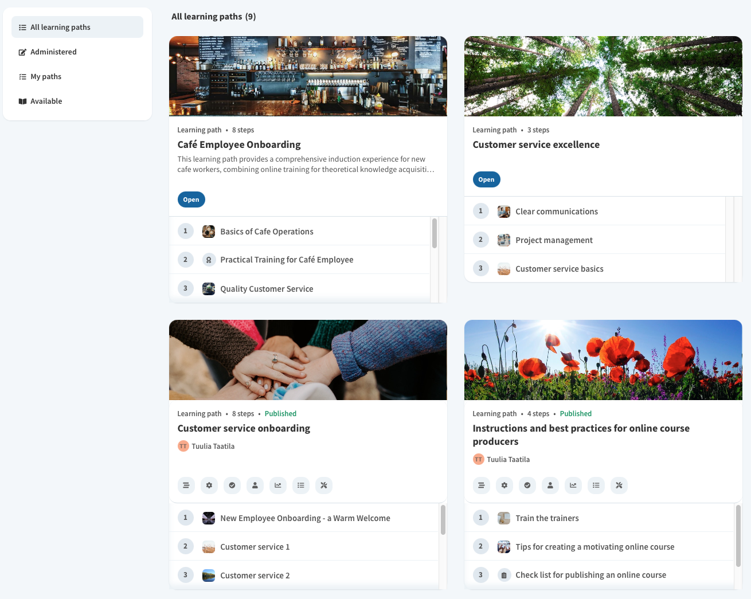Image resolution: width=751 pixels, height=599 pixels.
Task: Click the text lines icon on the online course producers card
Action: [x=482, y=486]
